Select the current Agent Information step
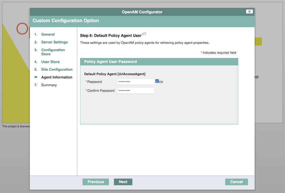 [x=57, y=77]
